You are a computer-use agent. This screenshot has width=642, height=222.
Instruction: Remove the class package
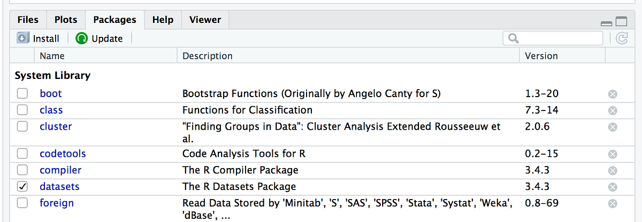tap(613, 110)
